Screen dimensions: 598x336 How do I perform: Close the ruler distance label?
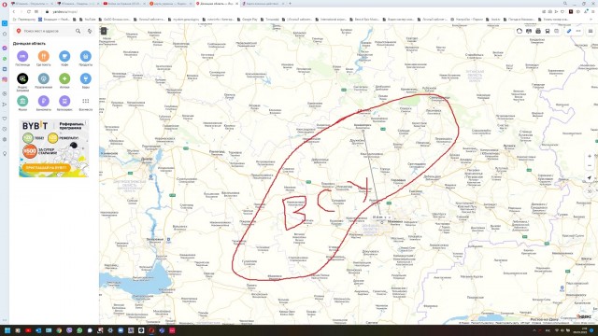[x=389, y=217]
